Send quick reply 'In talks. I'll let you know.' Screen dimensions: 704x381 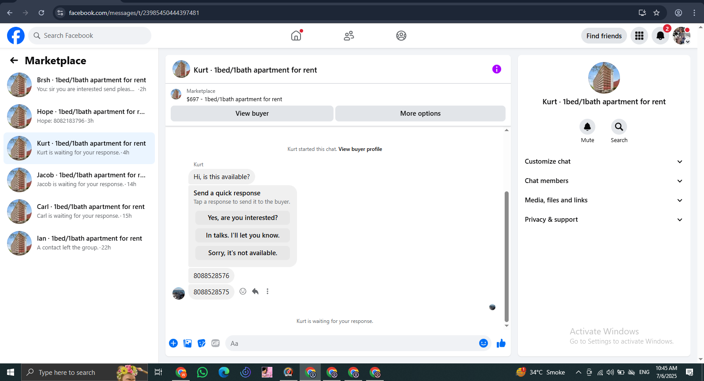pyautogui.click(x=243, y=235)
